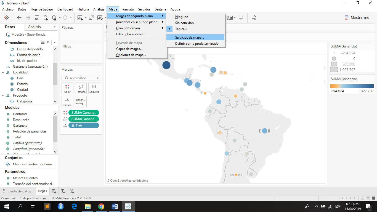The height and width of the screenshot is (212, 377).
Task: Click the Etiqueta (label) mark icon
Action: [94, 88]
